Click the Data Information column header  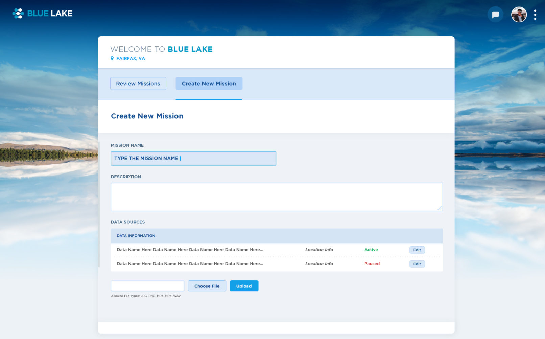[x=136, y=236]
